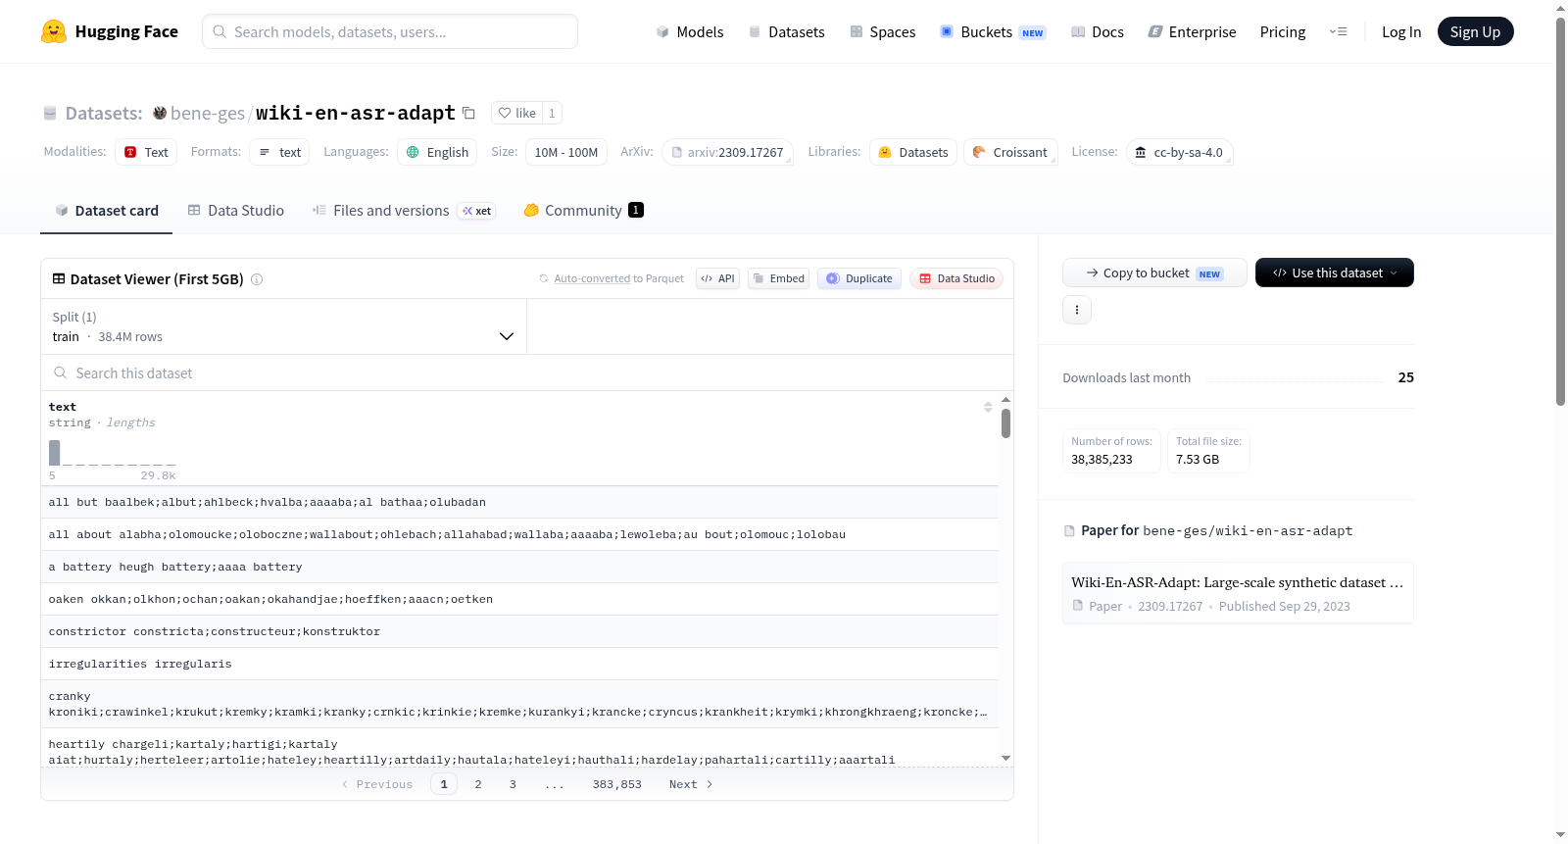Go to page 3 of rows
Screen dimensions: 1568x844
pos(513,784)
